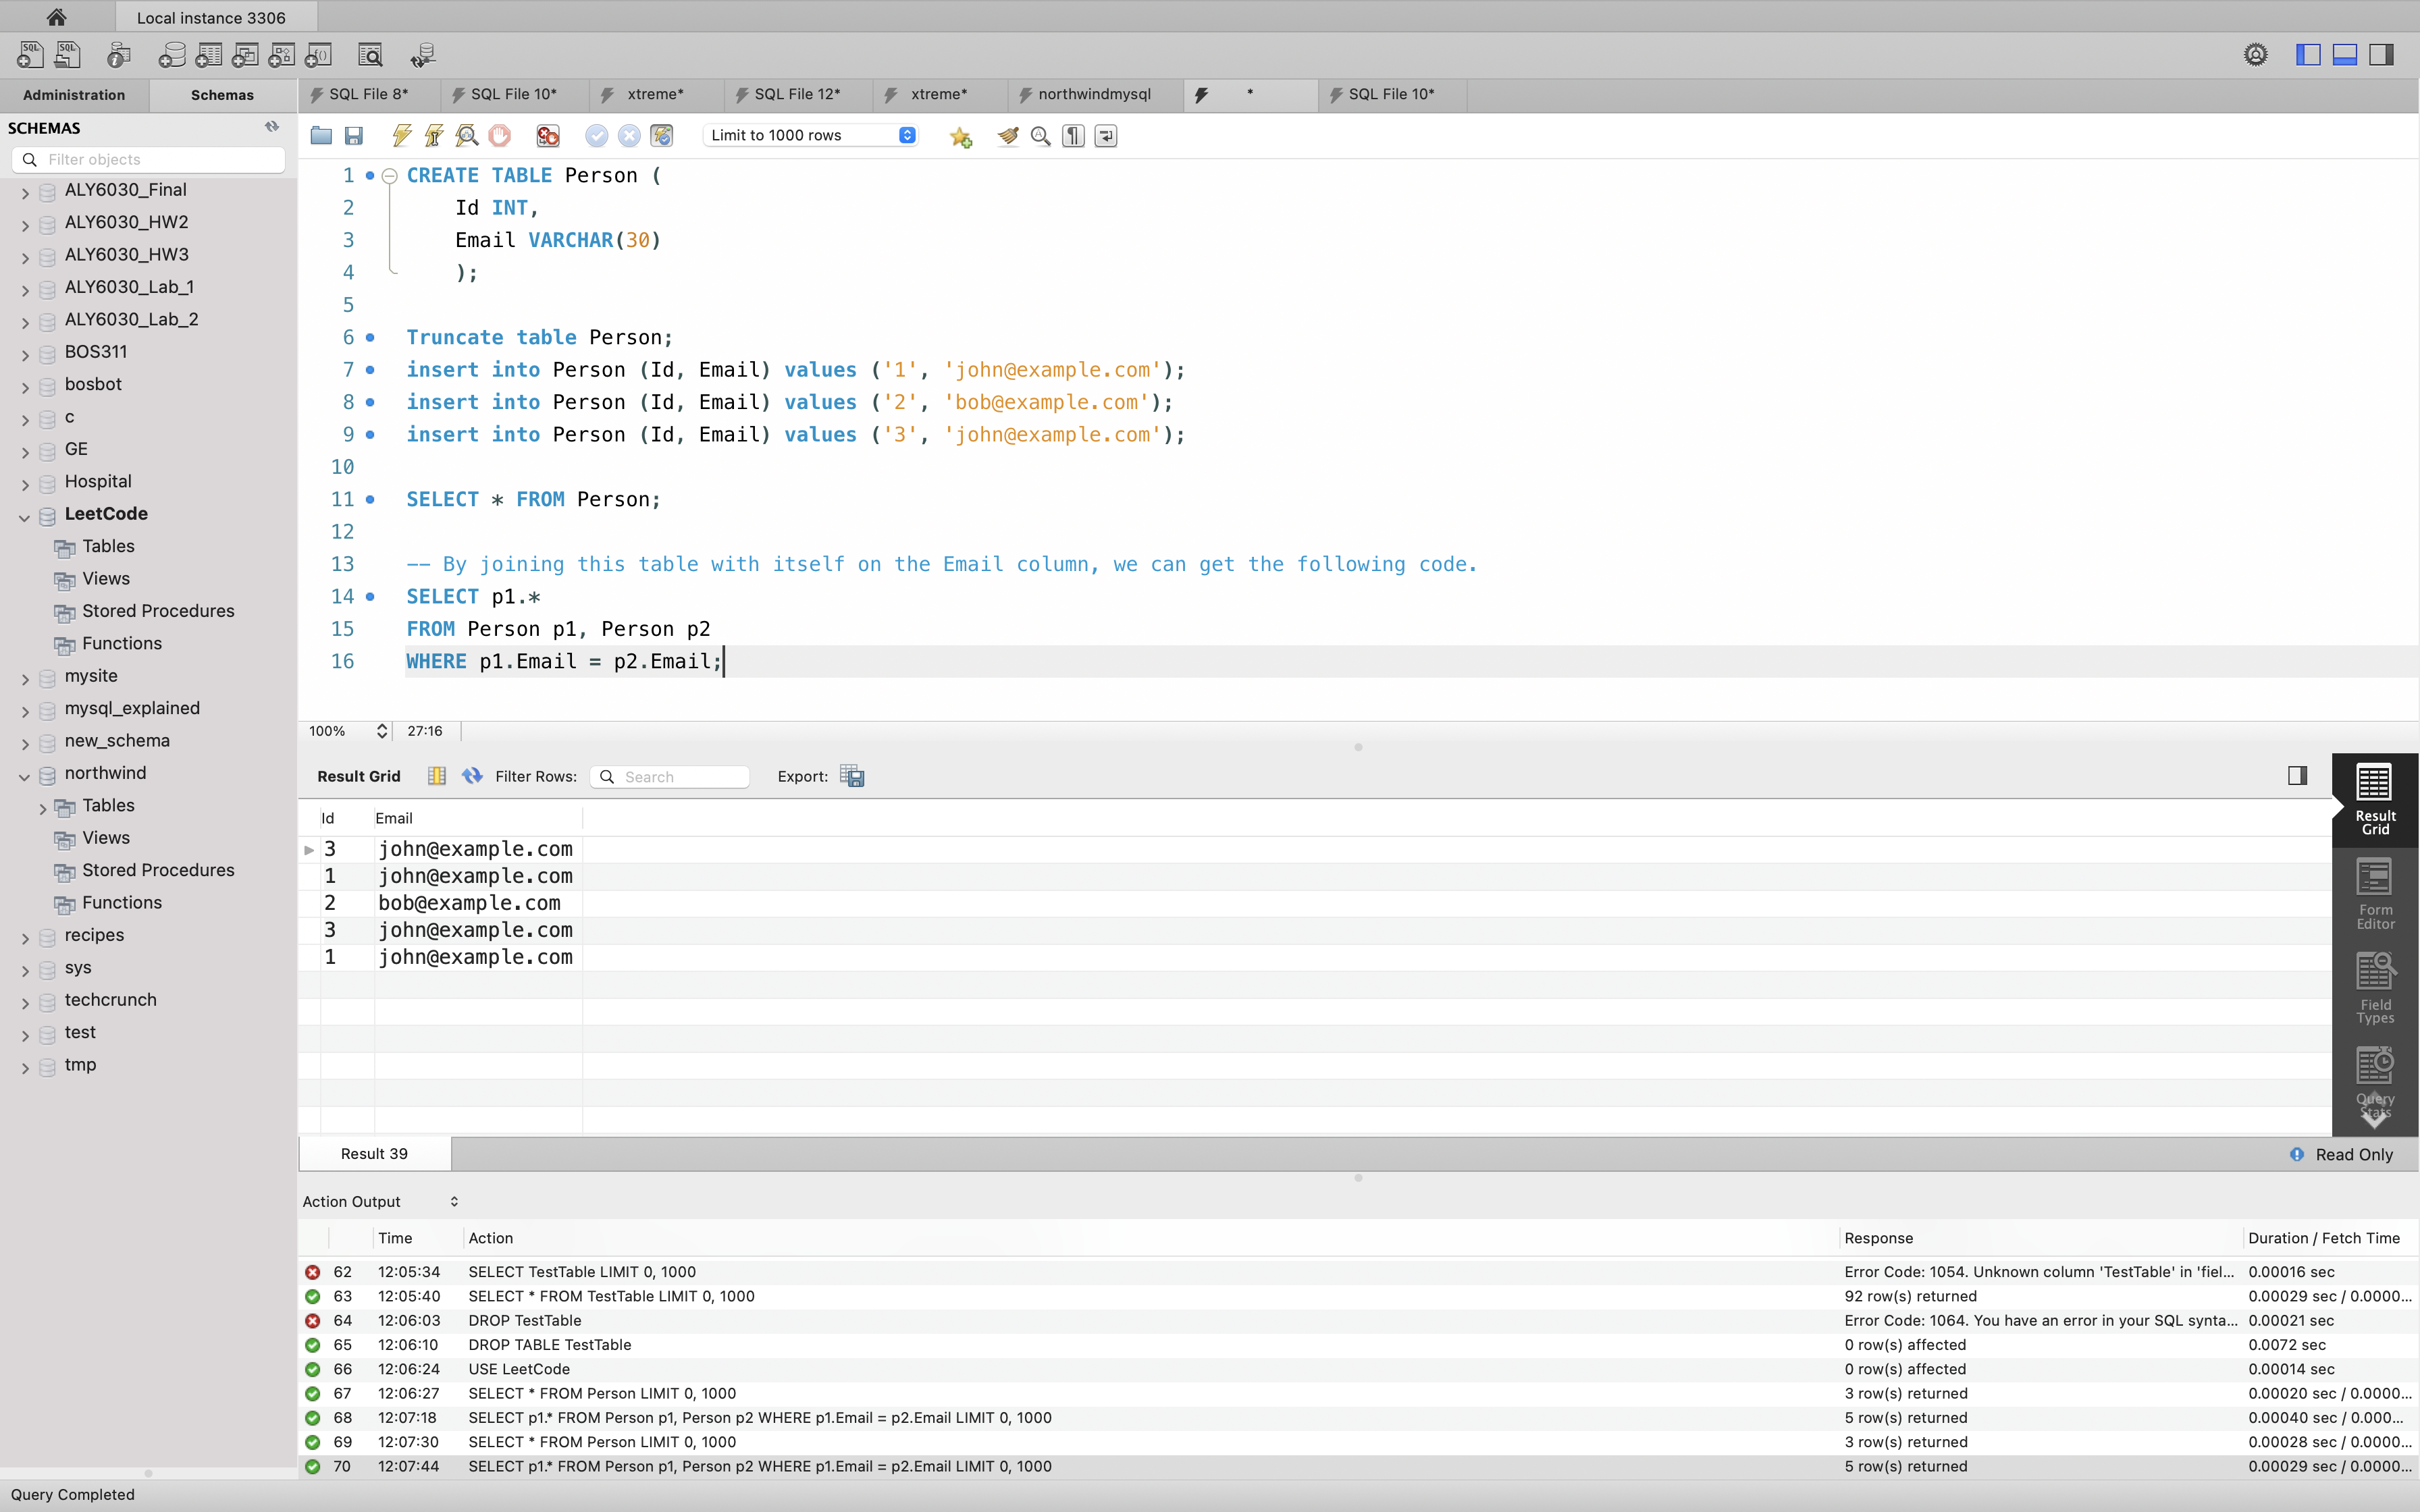
Task: Expand the Tables node under LeetCode
Action: (x=108, y=545)
